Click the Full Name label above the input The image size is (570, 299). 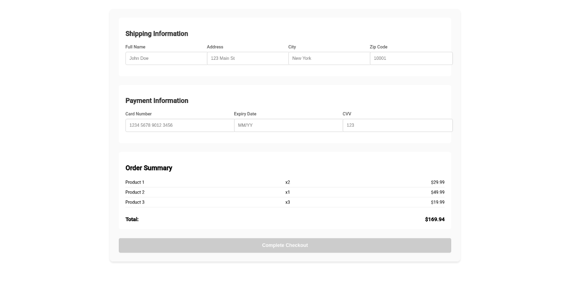(135, 47)
